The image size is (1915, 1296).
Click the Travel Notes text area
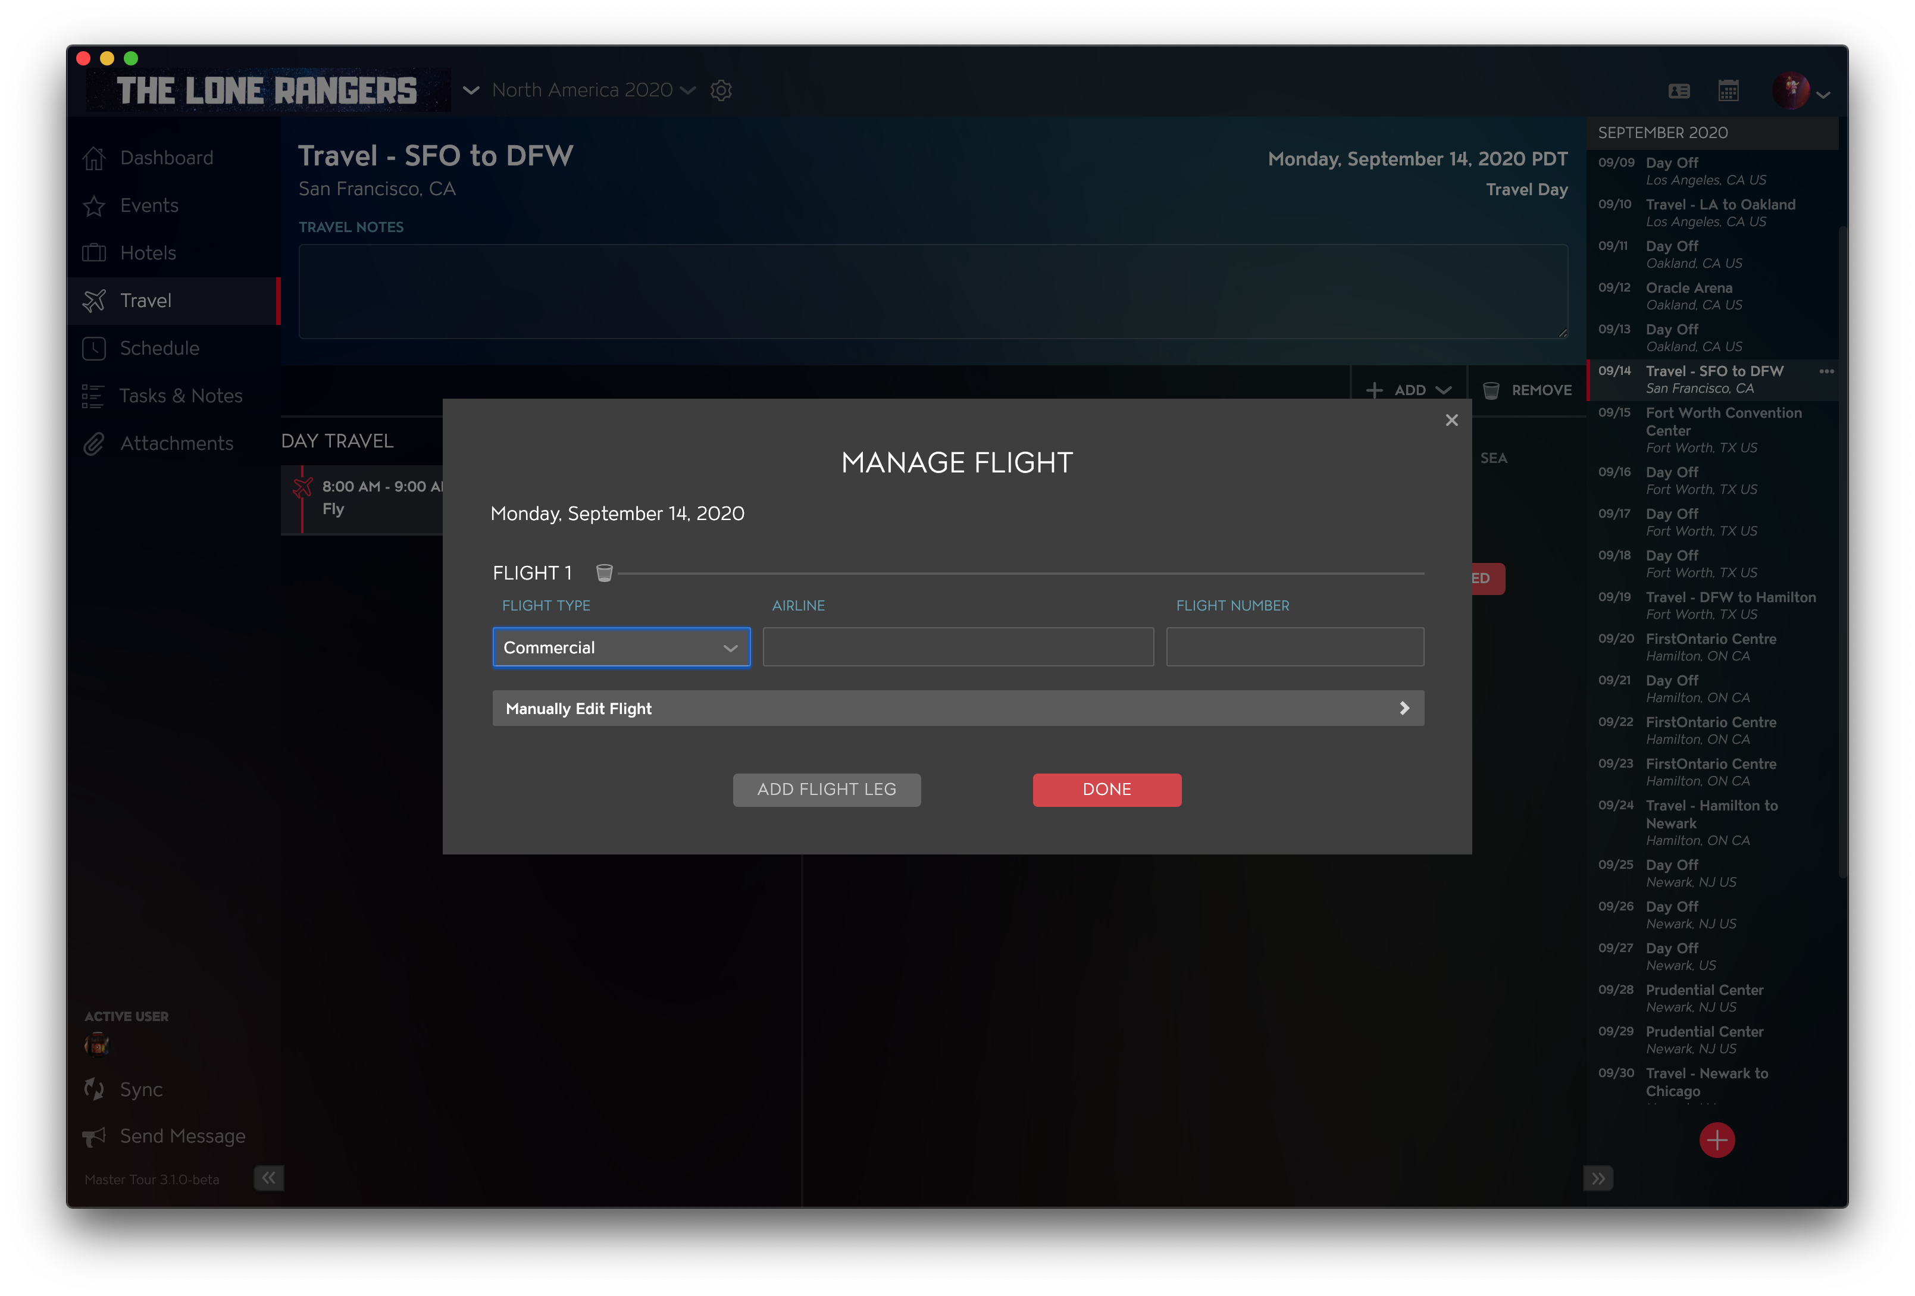pyautogui.click(x=933, y=292)
